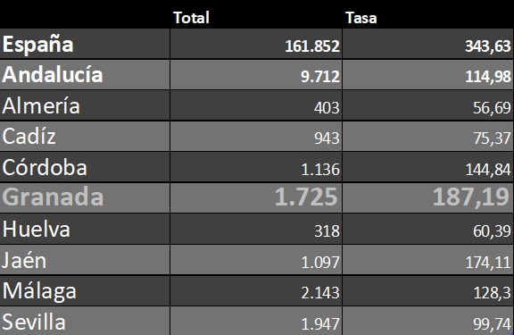Screen dimensions: 514x335
Task: Select España total value 161.852
Action: (x=312, y=46)
